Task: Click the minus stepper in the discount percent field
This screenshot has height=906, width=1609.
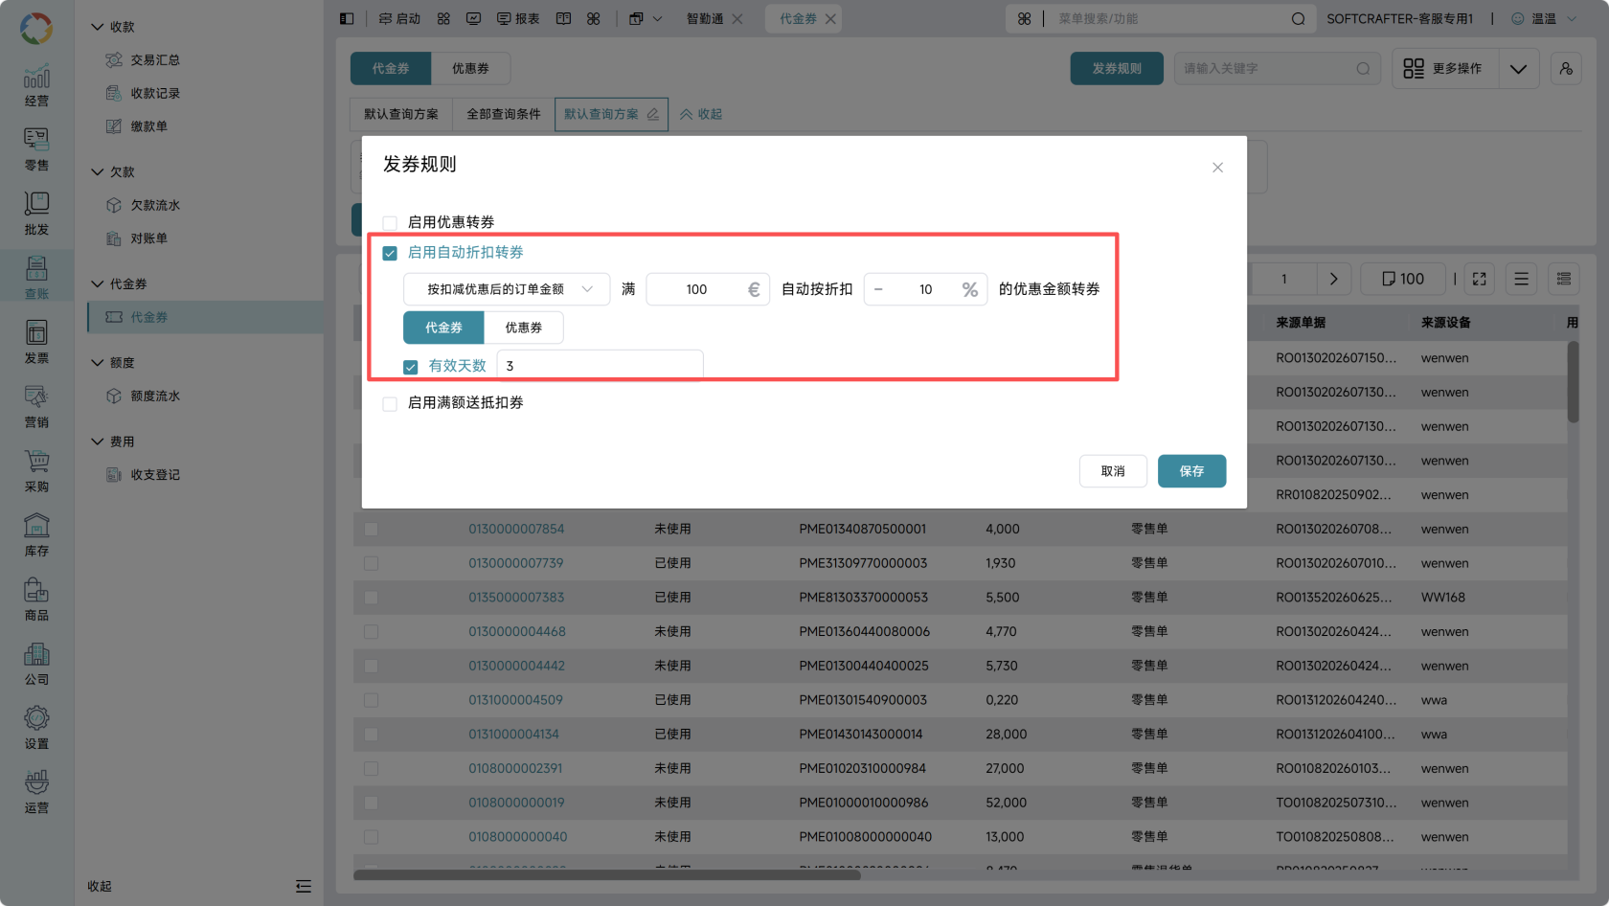Action: tap(878, 289)
